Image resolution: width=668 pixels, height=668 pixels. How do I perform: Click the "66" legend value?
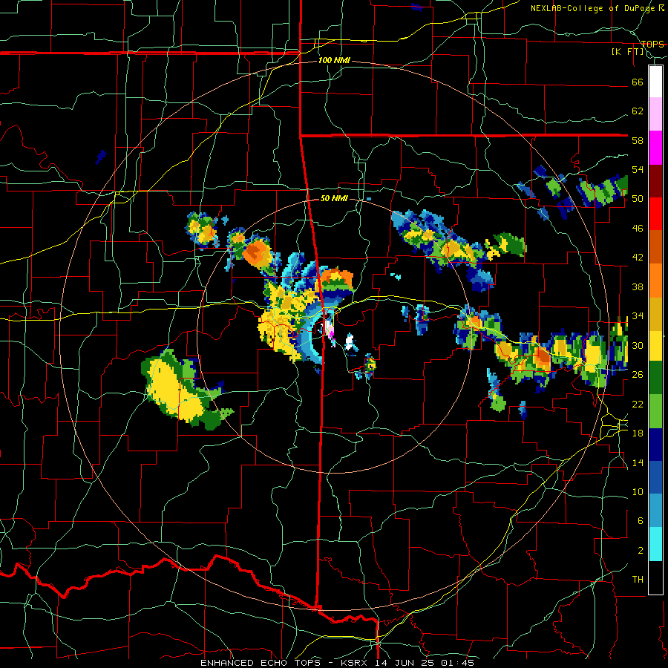pyautogui.click(x=638, y=82)
